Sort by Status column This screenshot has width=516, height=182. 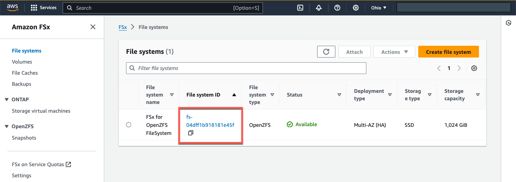(x=339, y=95)
